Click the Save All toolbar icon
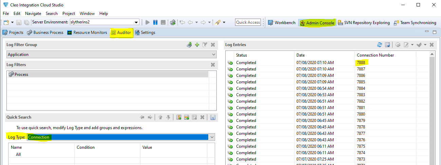 (x=26, y=22)
